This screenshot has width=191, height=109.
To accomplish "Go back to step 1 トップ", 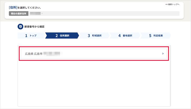I will click(31, 35).
